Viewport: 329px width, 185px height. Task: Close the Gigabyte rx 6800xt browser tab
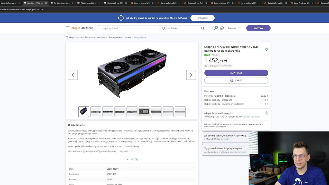(99, 3)
